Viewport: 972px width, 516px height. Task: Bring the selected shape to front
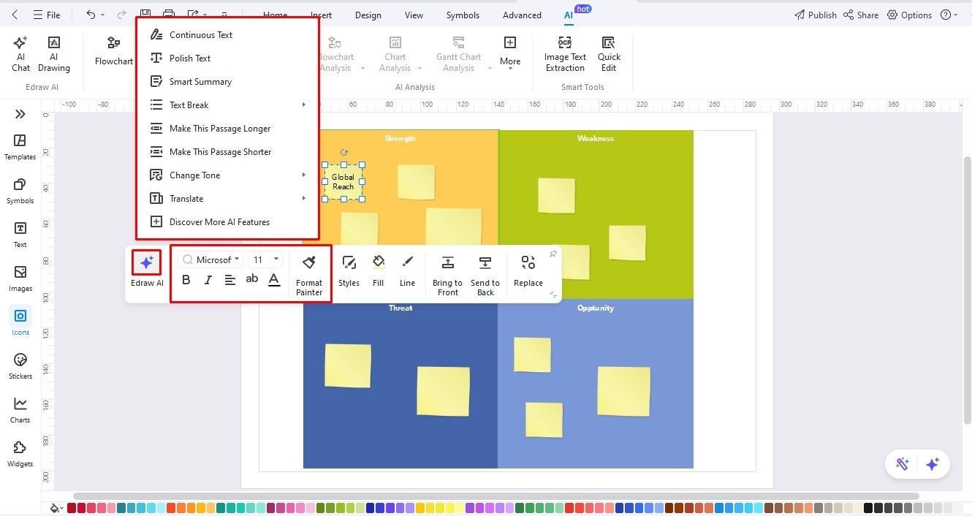[447, 276]
